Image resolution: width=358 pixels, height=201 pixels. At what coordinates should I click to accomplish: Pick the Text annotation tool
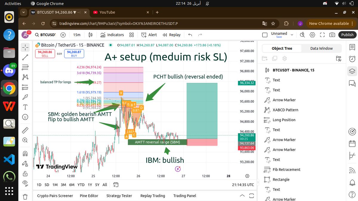(25, 107)
